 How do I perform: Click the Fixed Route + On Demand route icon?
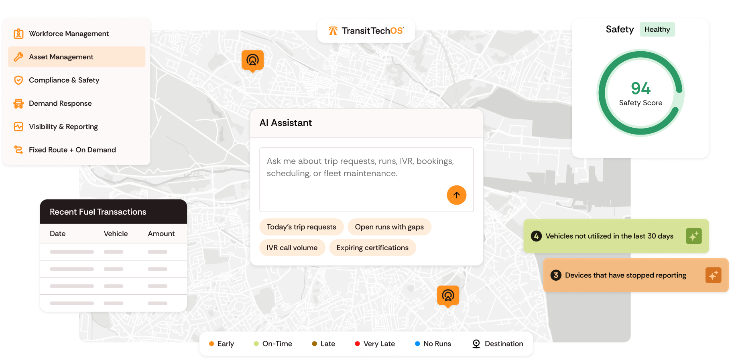click(x=18, y=150)
